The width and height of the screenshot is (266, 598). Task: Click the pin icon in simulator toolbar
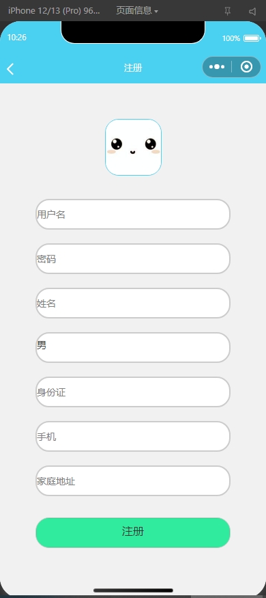click(x=227, y=11)
